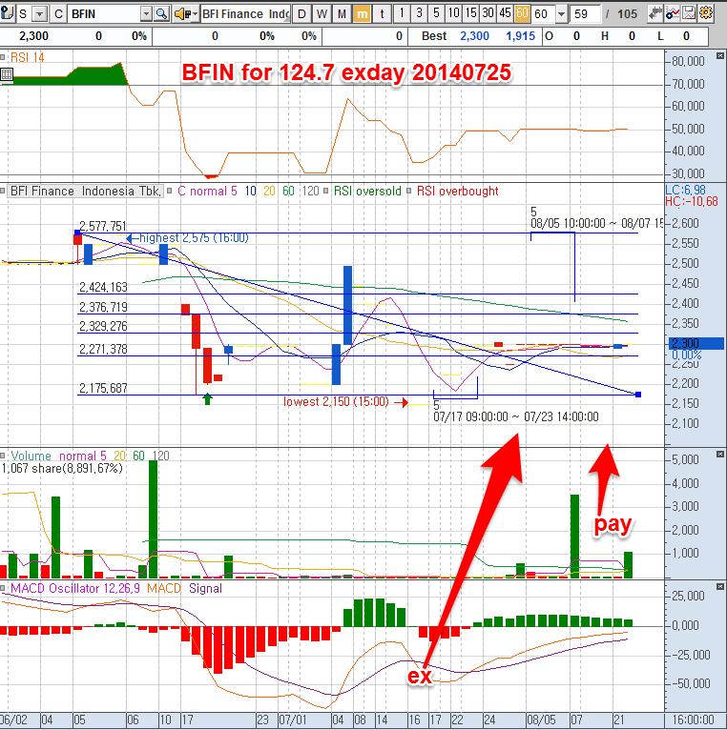Viewport: 727px width, 730px height.
Task: Toggle the C normal moving average legend marker
Action: tap(170, 191)
